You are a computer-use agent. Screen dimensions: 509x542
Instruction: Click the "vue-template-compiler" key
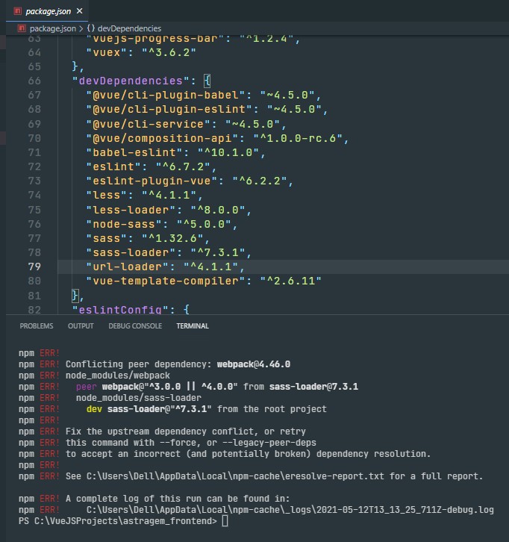pos(166,281)
